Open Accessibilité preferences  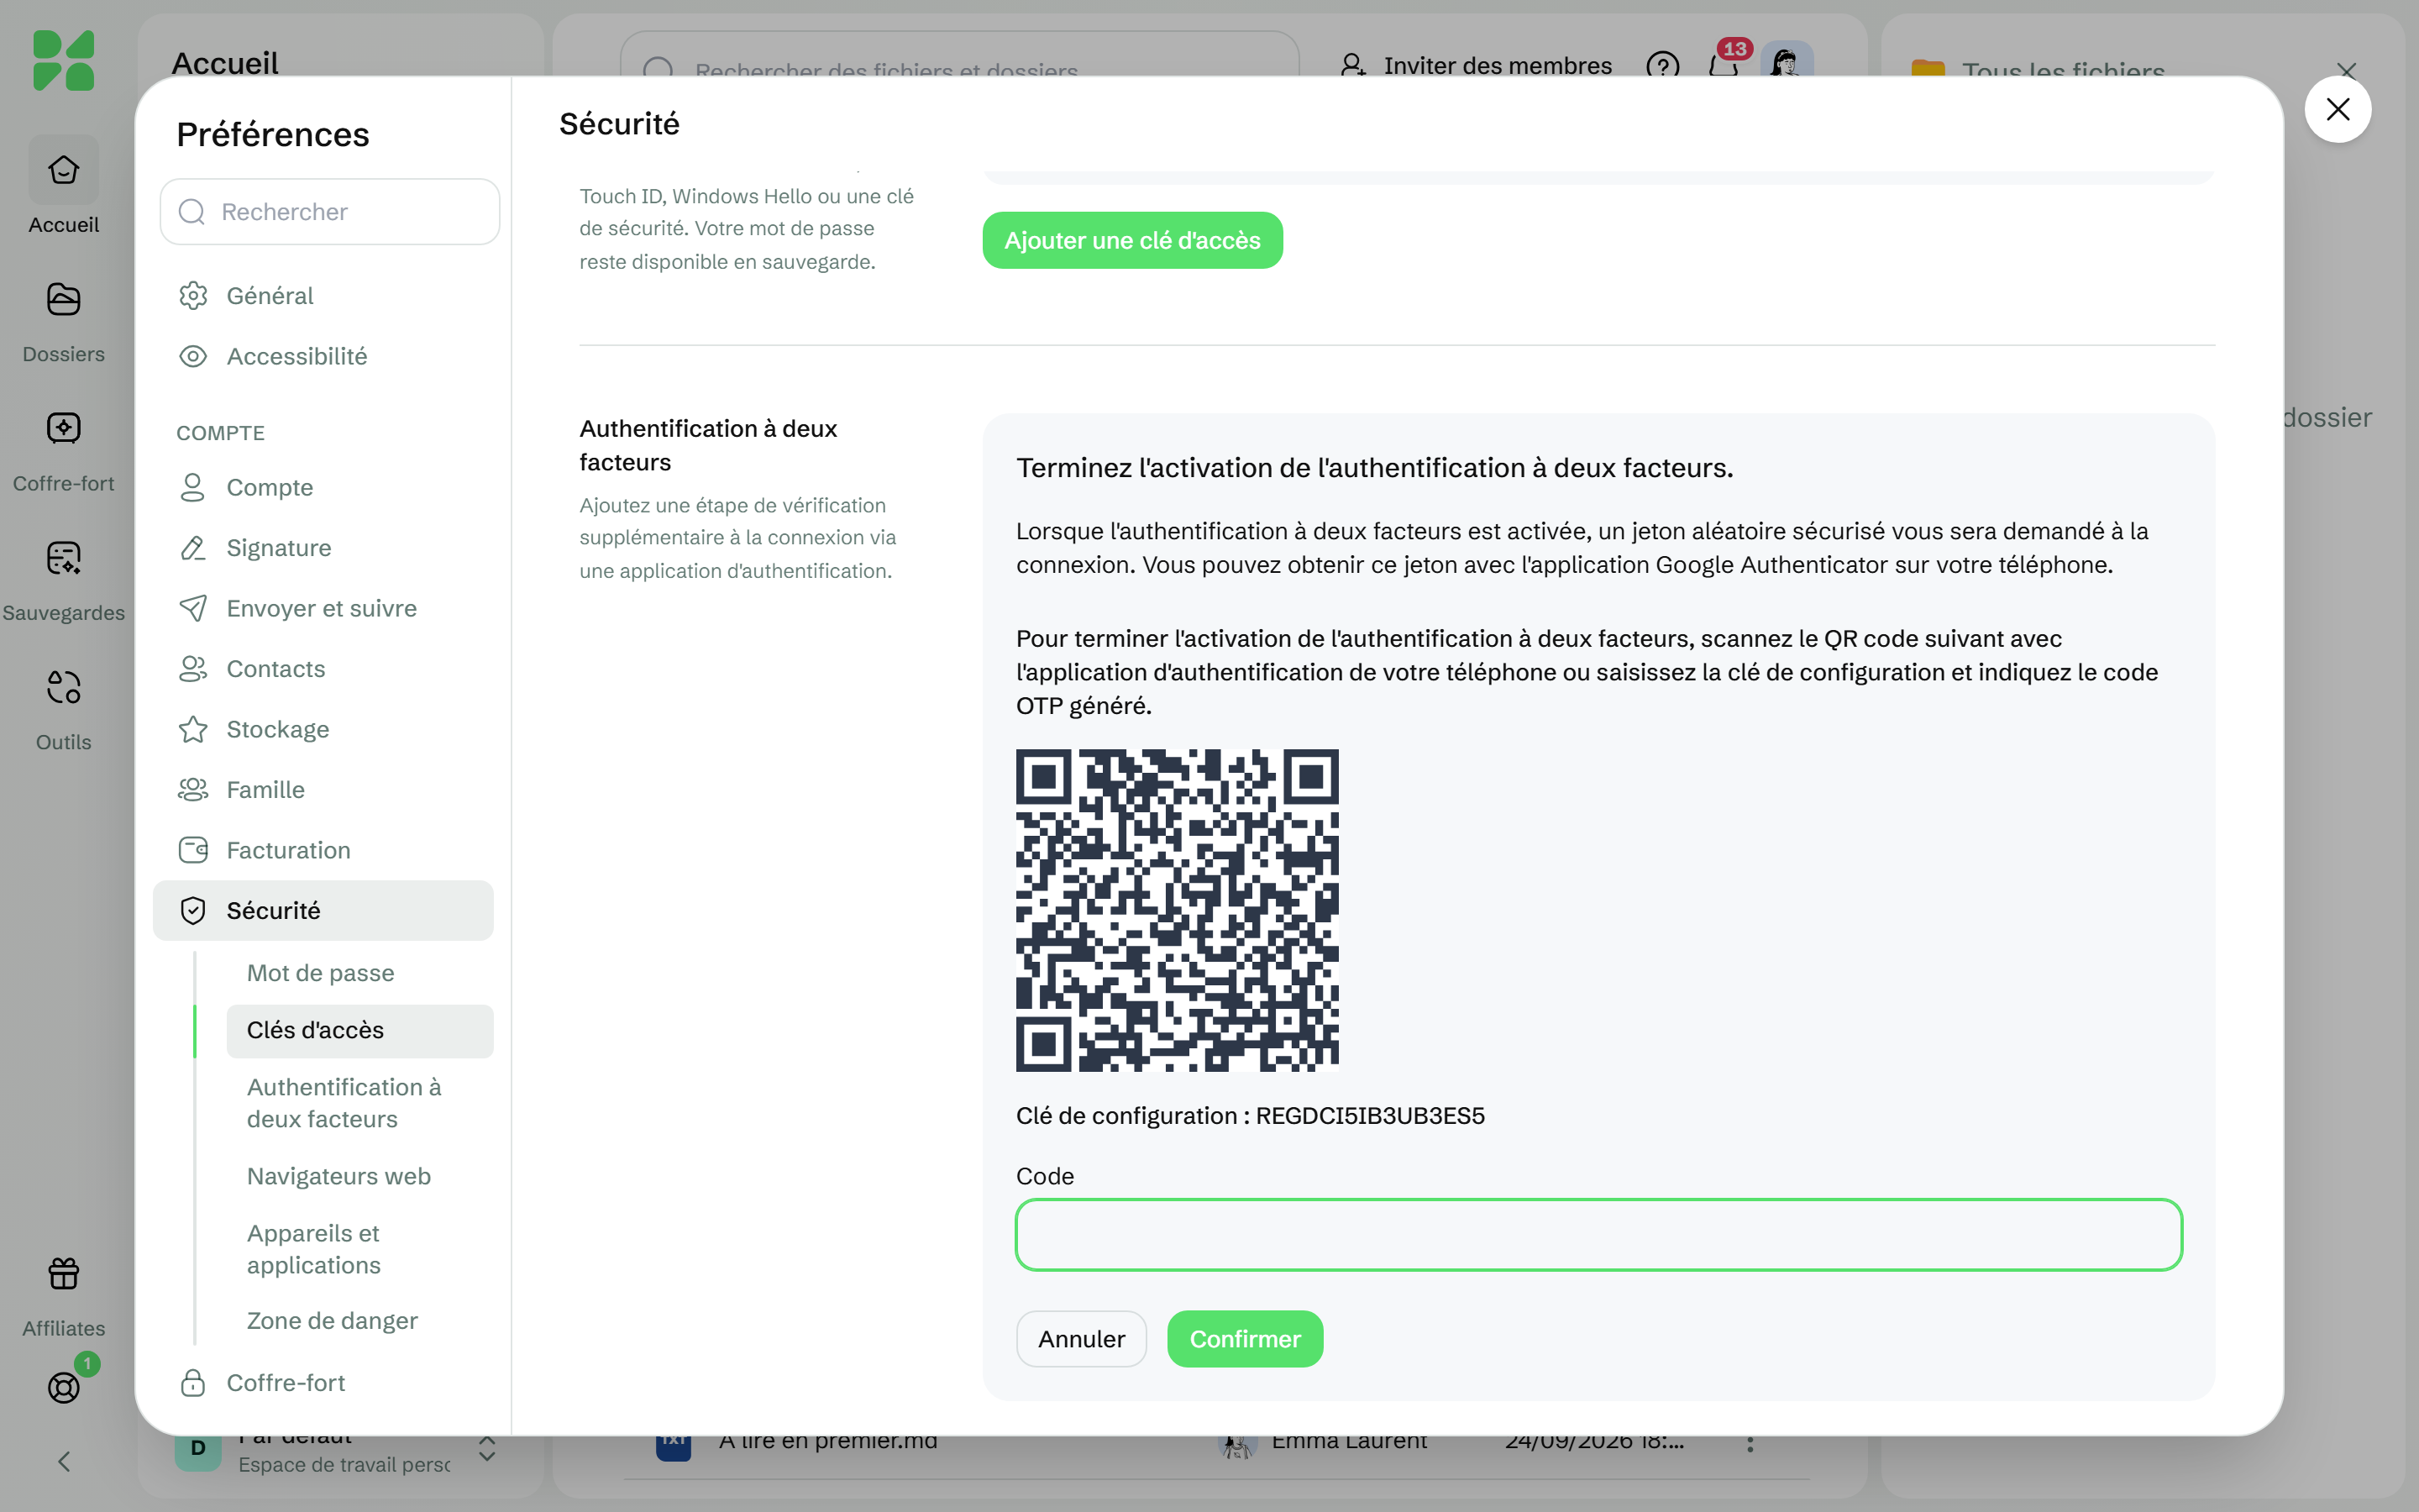tap(323, 356)
